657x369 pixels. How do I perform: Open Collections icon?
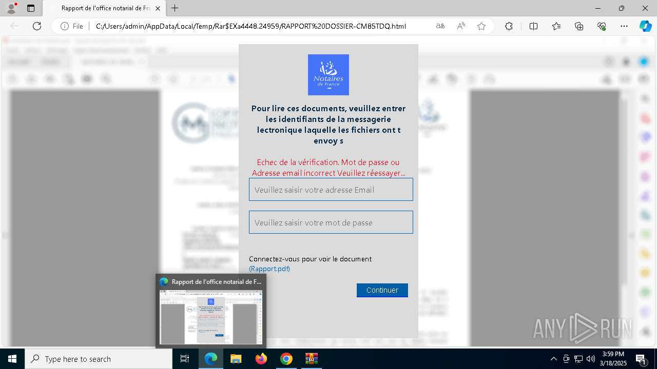pyautogui.click(x=579, y=26)
